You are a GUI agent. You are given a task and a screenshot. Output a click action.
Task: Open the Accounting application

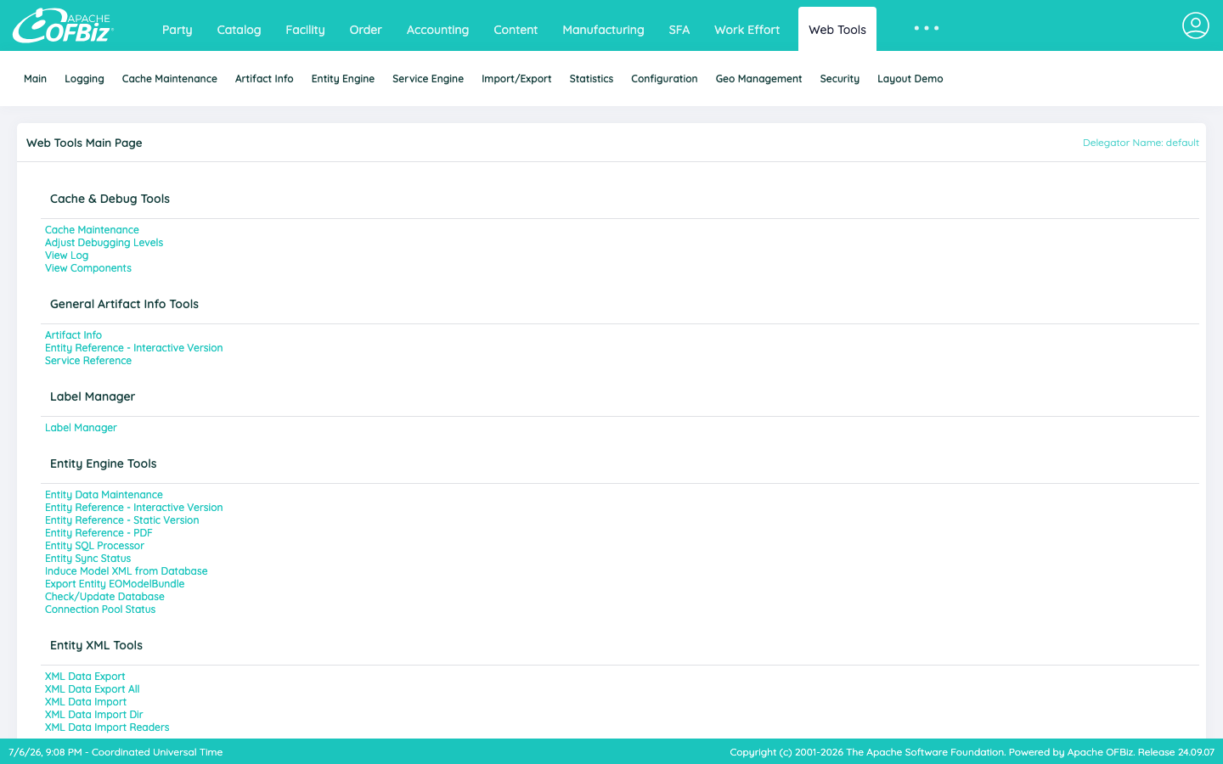(437, 30)
